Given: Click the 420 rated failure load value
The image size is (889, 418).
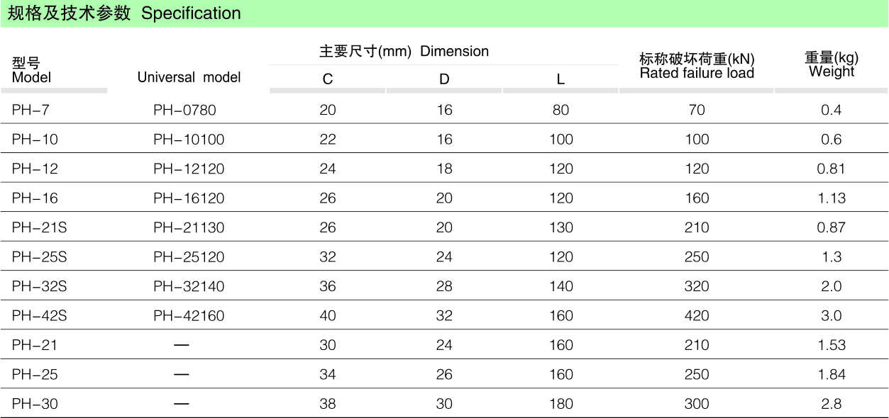Looking at the screenshot, I should [697, 315].
